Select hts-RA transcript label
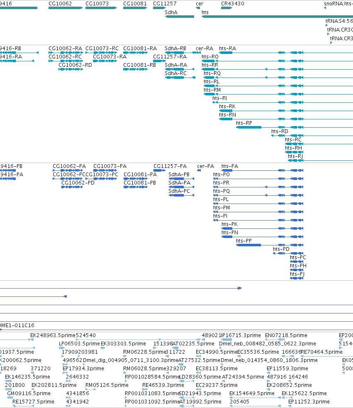The width and height of the screenshot is (353, 408). pos(228,49)
